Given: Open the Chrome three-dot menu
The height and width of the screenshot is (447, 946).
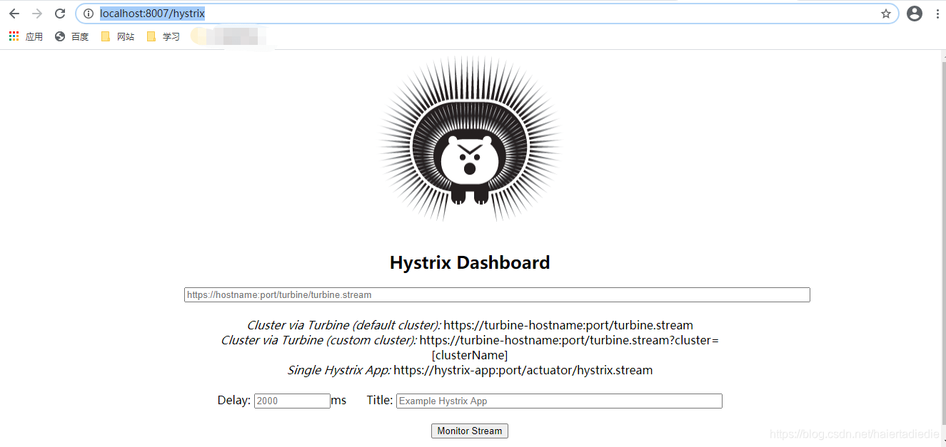Looking at the screenshot, I should 939,13.
